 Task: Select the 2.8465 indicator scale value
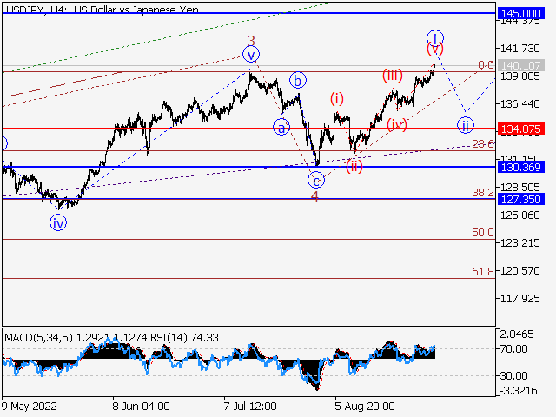tap(517, 334)
